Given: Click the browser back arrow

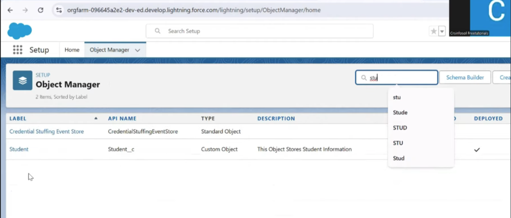Looking at the screenshot, I should point(10,10).
